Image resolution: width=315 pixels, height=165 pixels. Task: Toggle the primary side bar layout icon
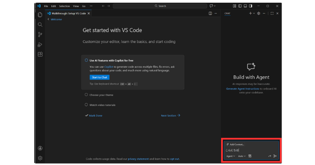[240, 6]
